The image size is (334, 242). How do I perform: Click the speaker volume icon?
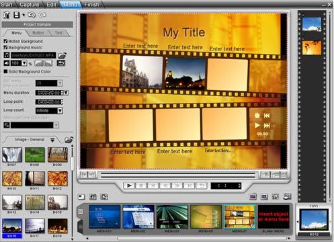click(x=7, y=63)
